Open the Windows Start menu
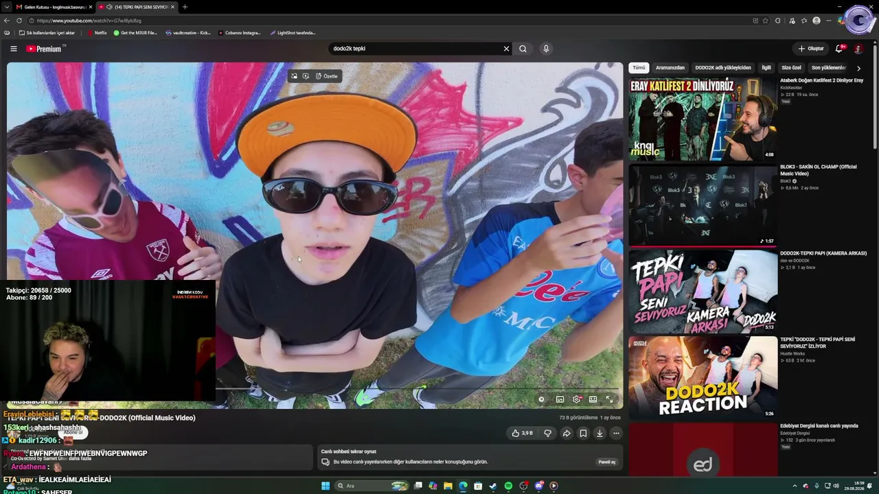 click(x=326, y=486)
